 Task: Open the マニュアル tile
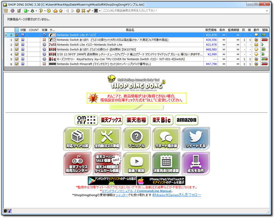pyautogui.click(x=136, y=139)
